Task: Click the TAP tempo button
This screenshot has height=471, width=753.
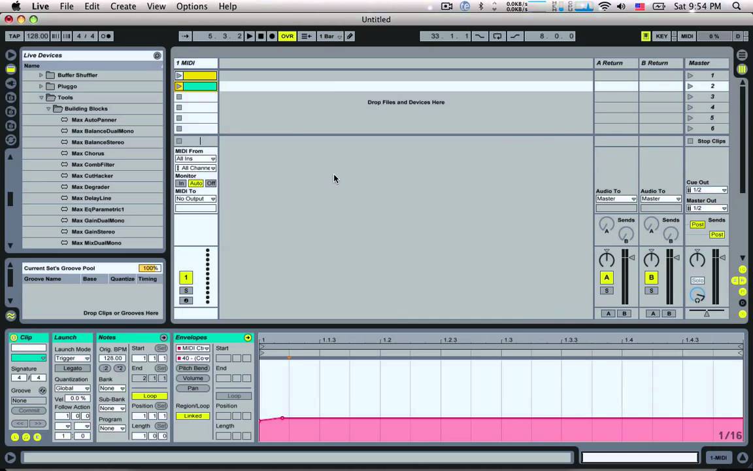Action: tap(14, 36)
